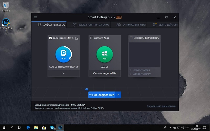The height and width of the screenshot is (131, 210).
Task: Click Smart Defrag taskbar button
Action: point(60,128)
